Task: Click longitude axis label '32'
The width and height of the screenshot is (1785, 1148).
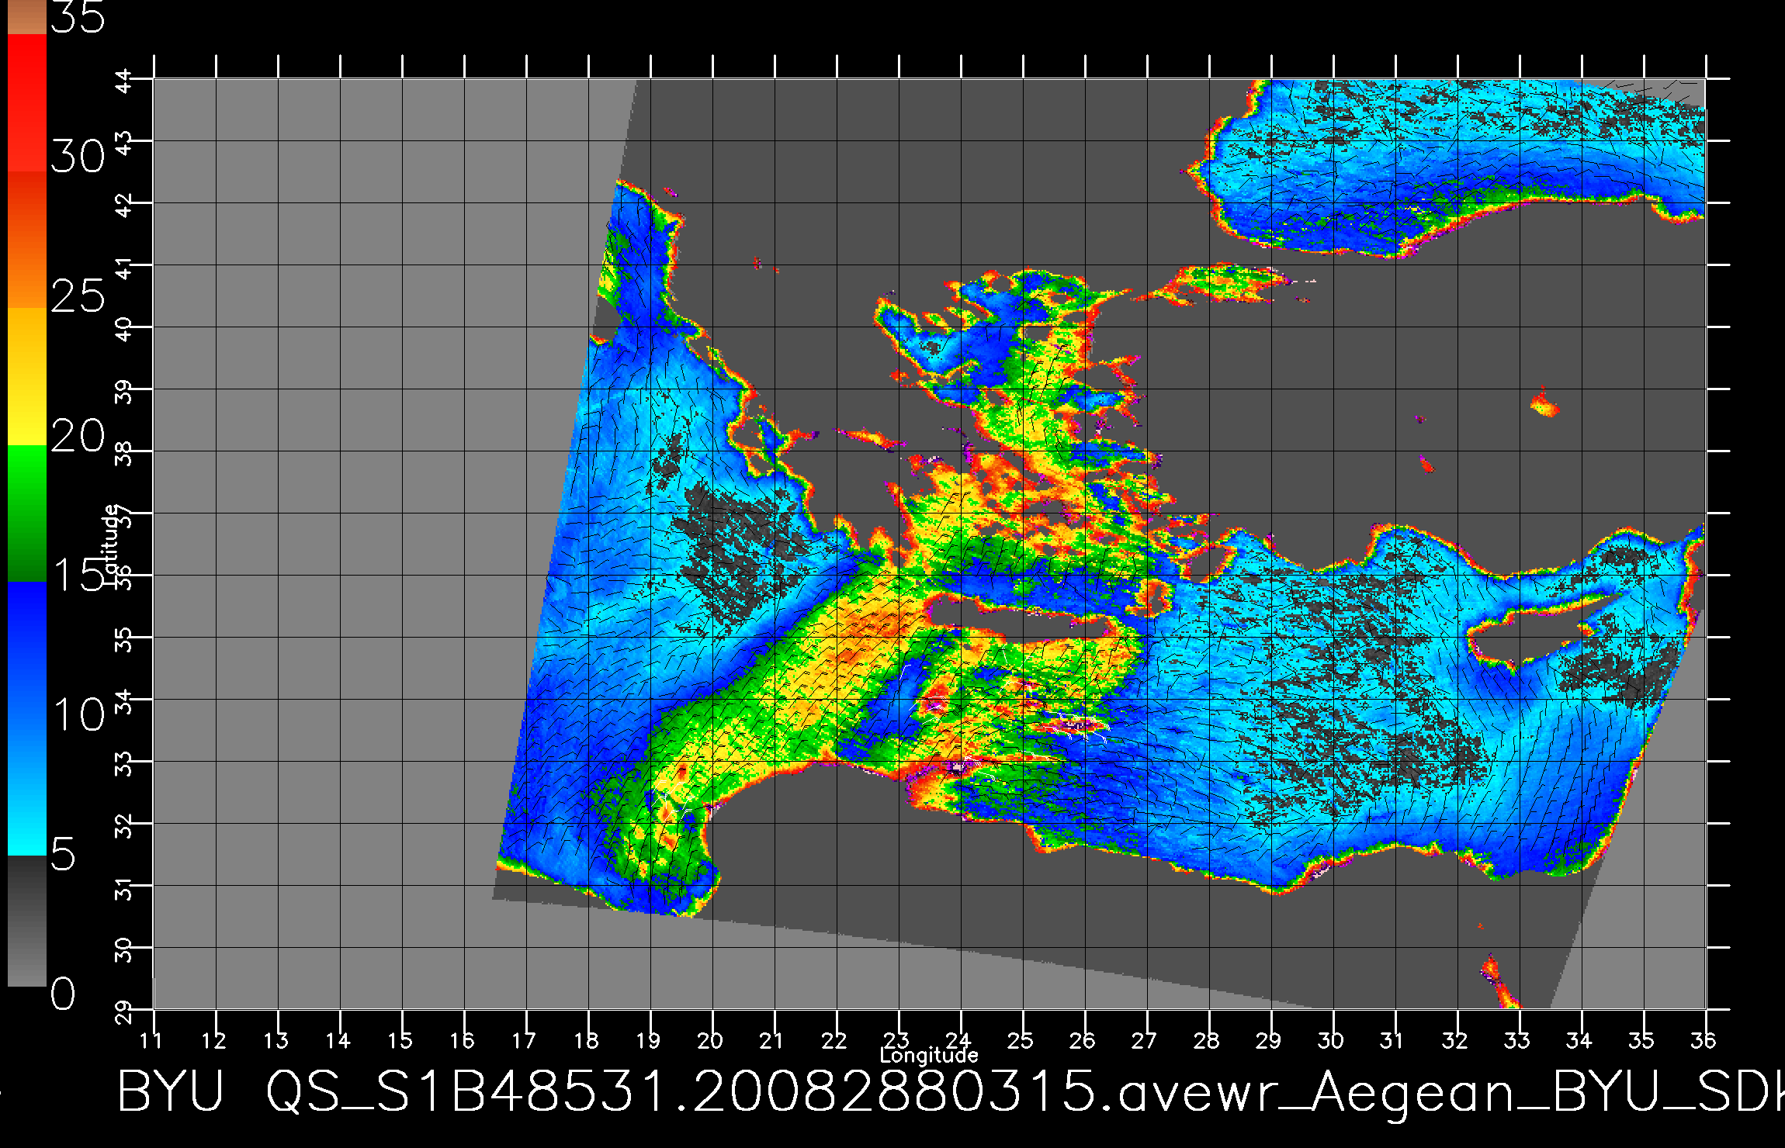Action: (x=1455, y=1040)
